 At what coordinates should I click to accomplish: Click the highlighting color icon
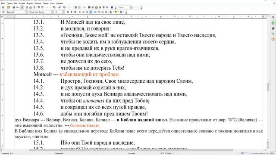click(116, 12)
